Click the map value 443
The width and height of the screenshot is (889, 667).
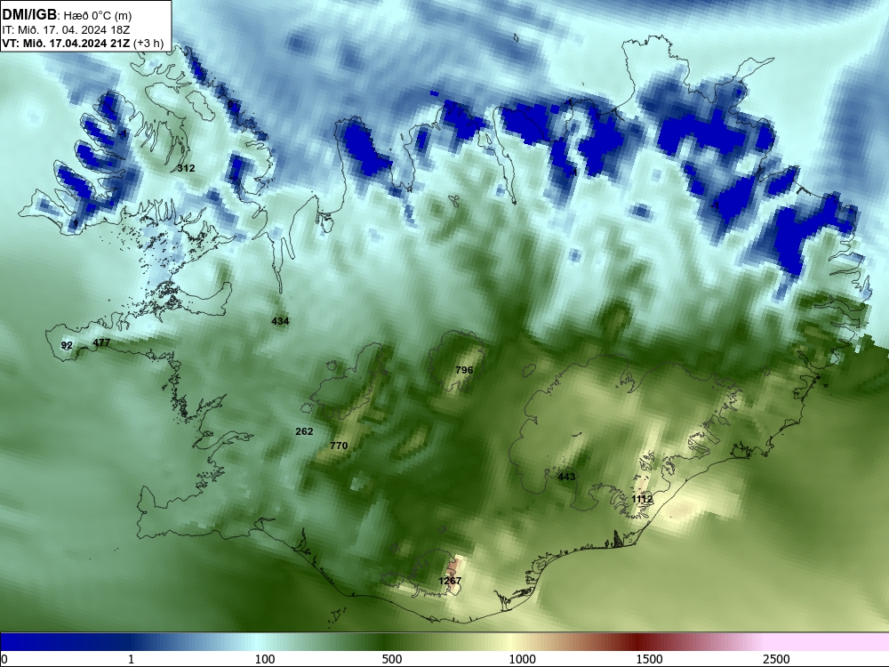[566, 477]
